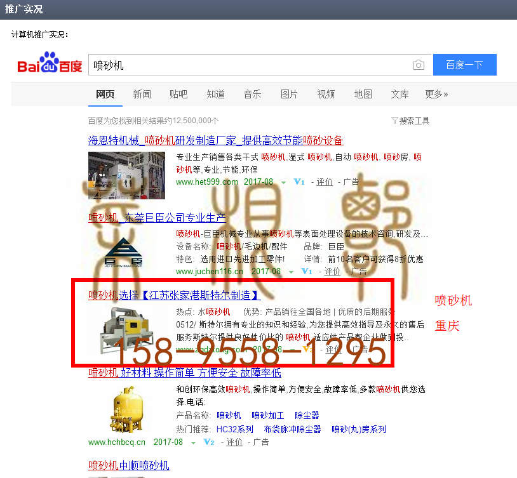Switch to the 图片 tab

pos(289,95)
